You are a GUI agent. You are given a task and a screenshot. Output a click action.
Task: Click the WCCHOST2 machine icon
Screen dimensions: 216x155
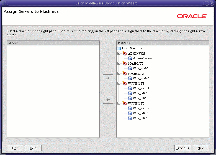tap(124, 103)
